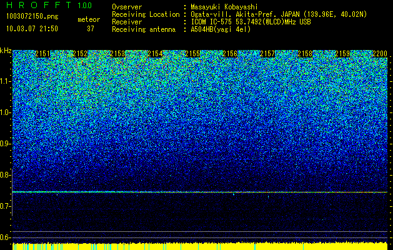Click the antenna A504HB(yagi 4el) text

point(221,29)
